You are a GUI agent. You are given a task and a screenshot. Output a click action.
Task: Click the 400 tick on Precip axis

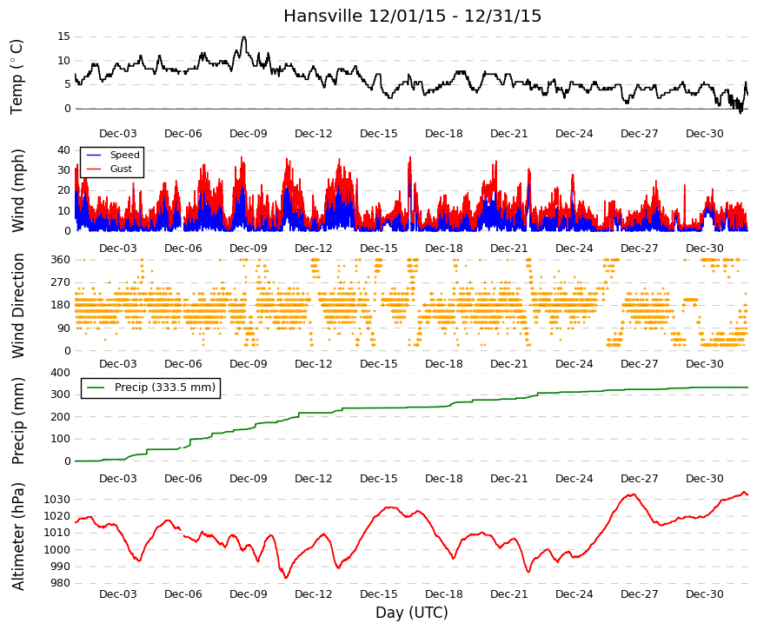click(60, 373)
